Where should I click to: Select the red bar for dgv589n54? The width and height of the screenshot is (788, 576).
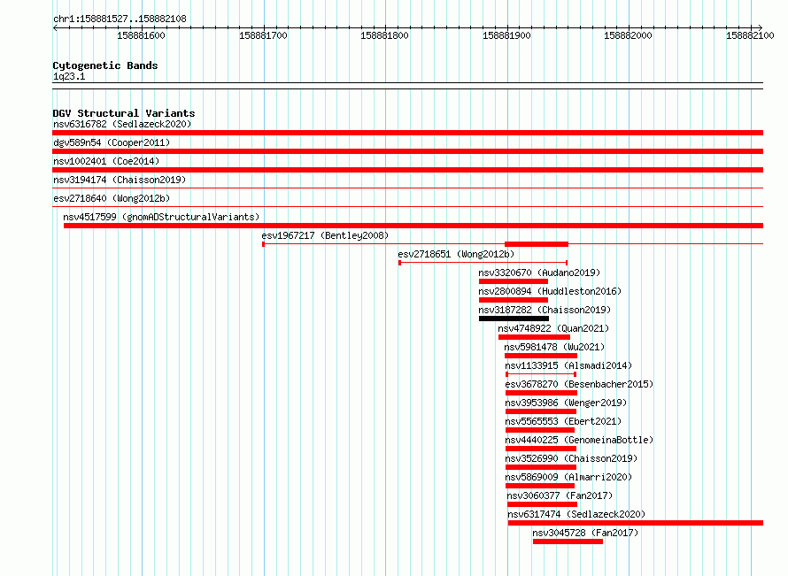pos(407,151)
